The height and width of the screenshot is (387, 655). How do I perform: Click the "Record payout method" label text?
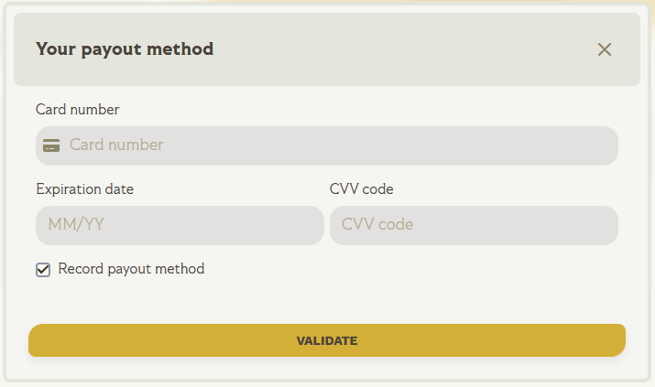tap(131, 269)
